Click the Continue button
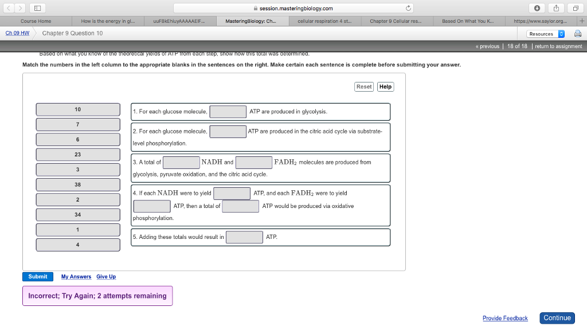The width and height of the screenshot is (587, 330). [x=557, y=317]
